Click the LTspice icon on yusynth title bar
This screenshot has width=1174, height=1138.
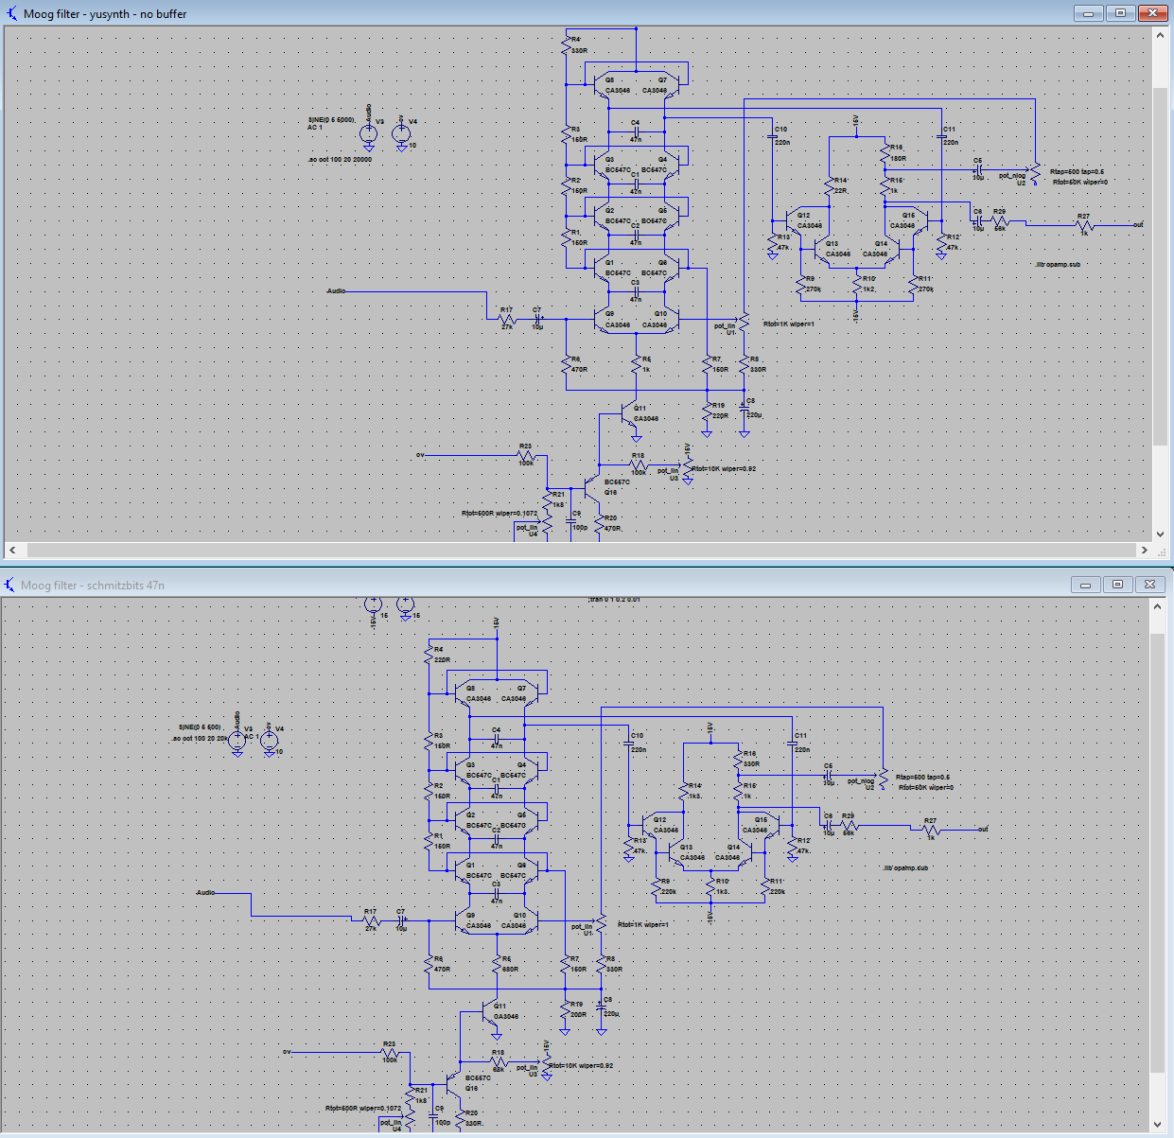coord(9,13)
